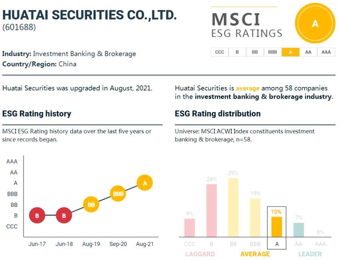Viewport: 339px width, 260px height.
Task: Select the BB cell in rating scale
Action: pyautogui.click(x=255, y=52)
